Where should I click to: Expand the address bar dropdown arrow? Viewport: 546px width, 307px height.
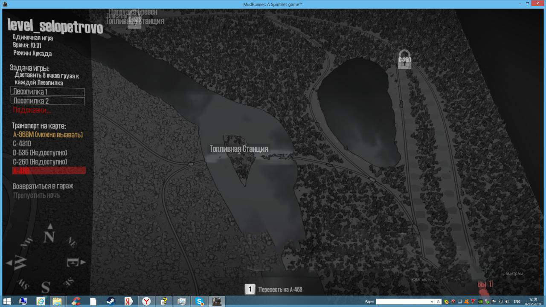pyautogui.click(x=432, y=301)
